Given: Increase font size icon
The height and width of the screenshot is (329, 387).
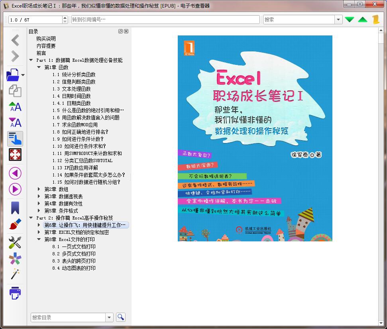Looking at the screenshot, I should [15, 107].
